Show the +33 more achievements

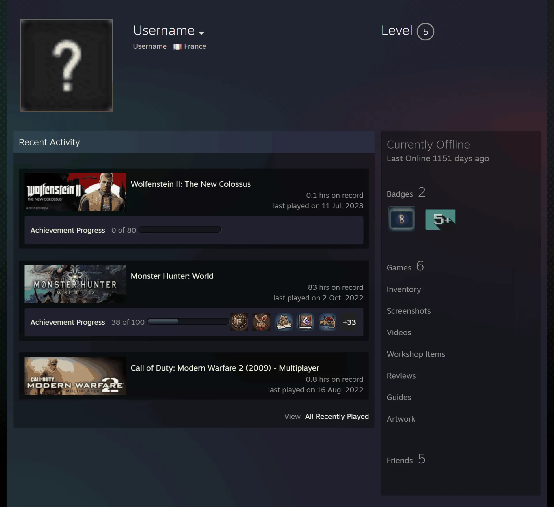click(x=349, y=322)
